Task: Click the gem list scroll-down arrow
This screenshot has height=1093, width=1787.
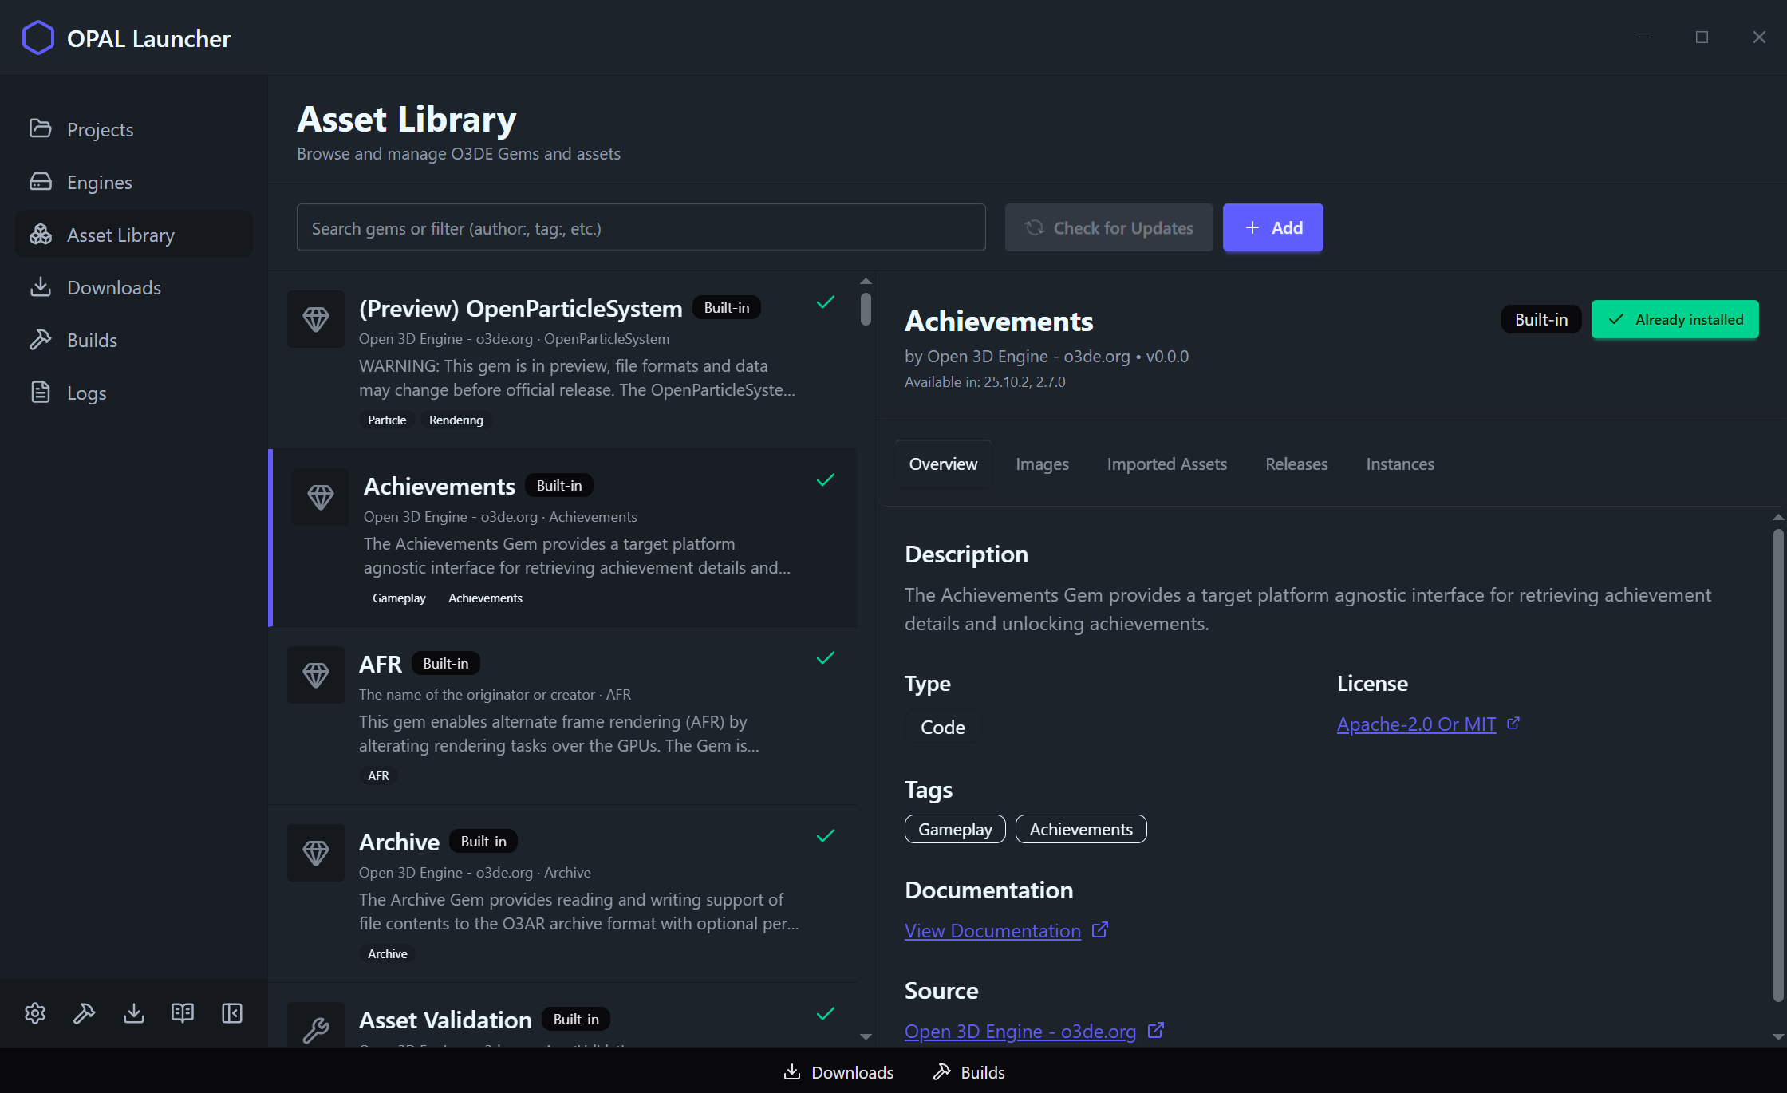Action: [866, 1037]
